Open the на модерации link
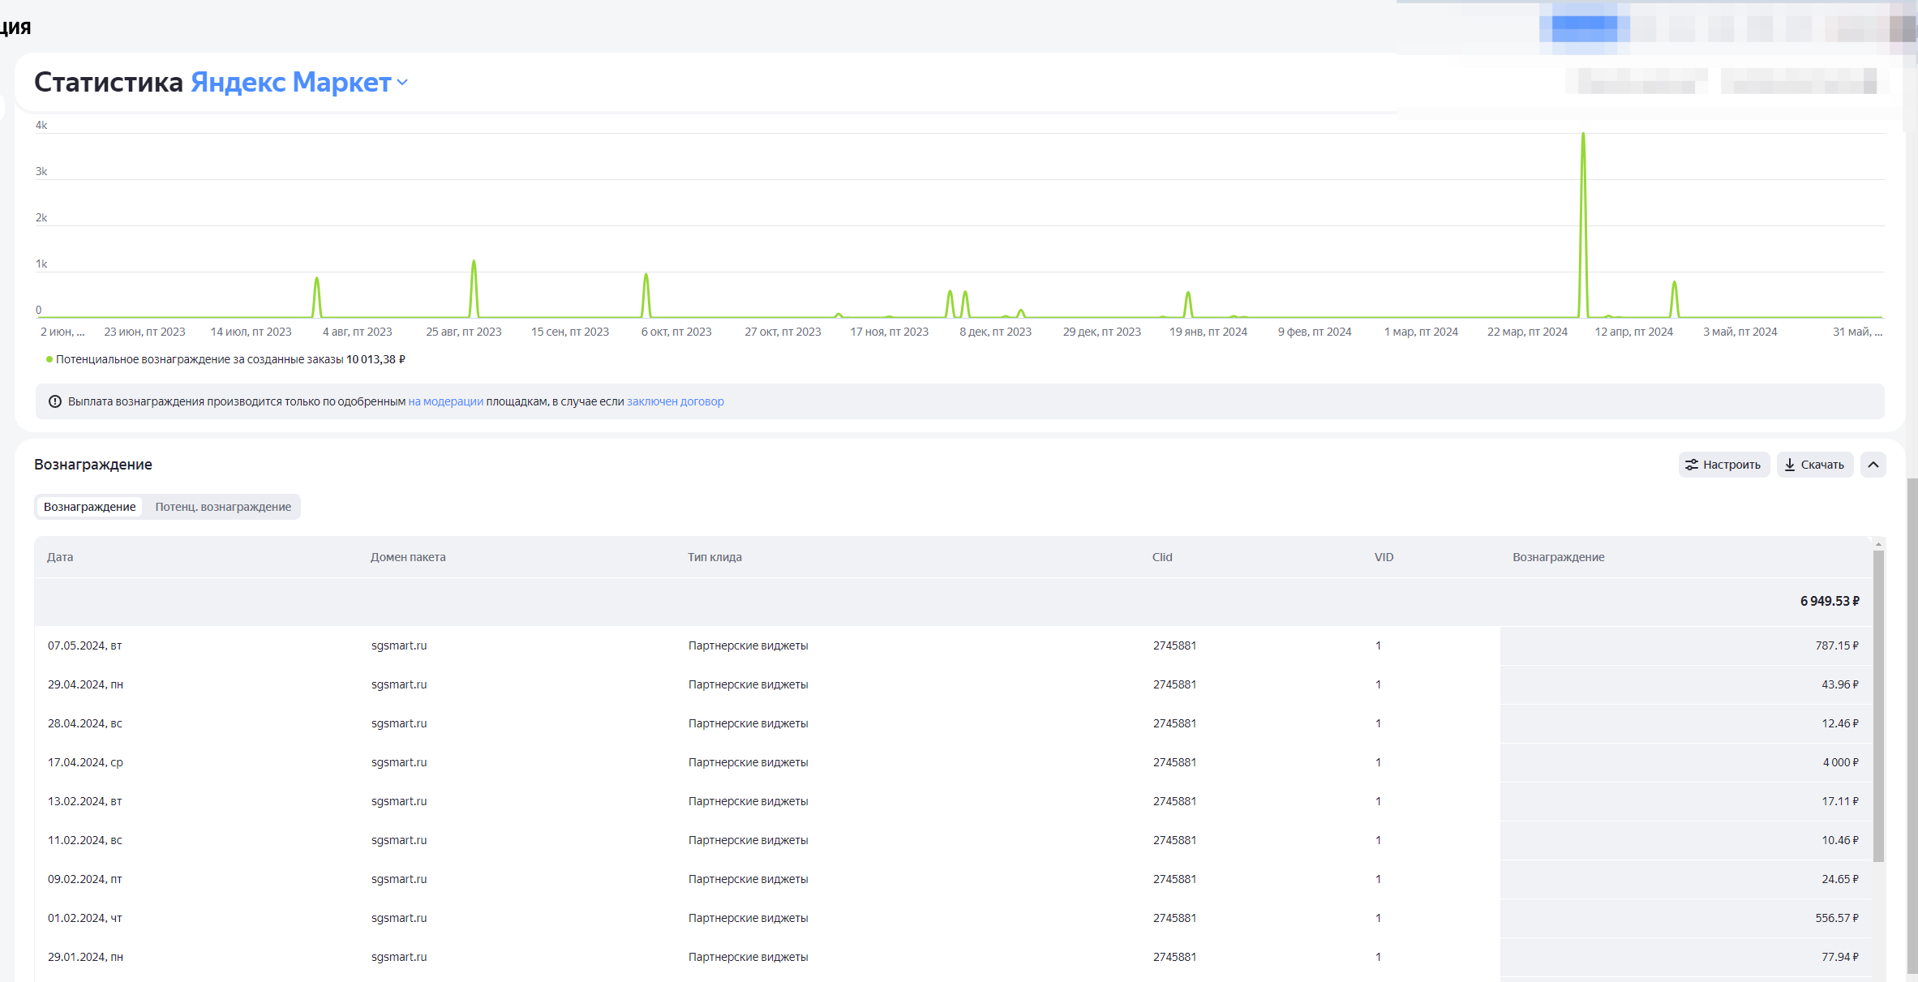This screenshot has height=982, width=1918. (x=445, y=401)
